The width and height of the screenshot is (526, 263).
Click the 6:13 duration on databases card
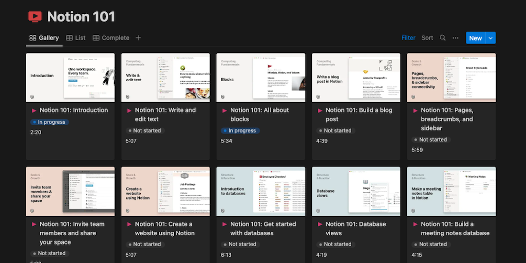point(226,255)
